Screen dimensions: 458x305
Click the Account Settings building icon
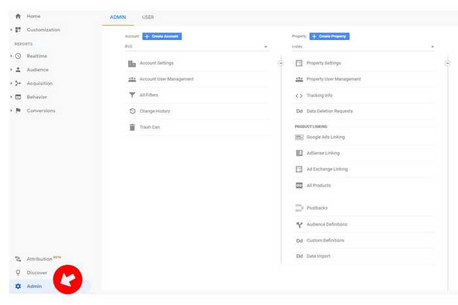tap(132, 63)
